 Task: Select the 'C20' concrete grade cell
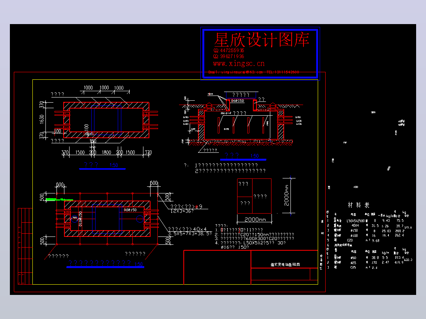(x=350, y=240)
